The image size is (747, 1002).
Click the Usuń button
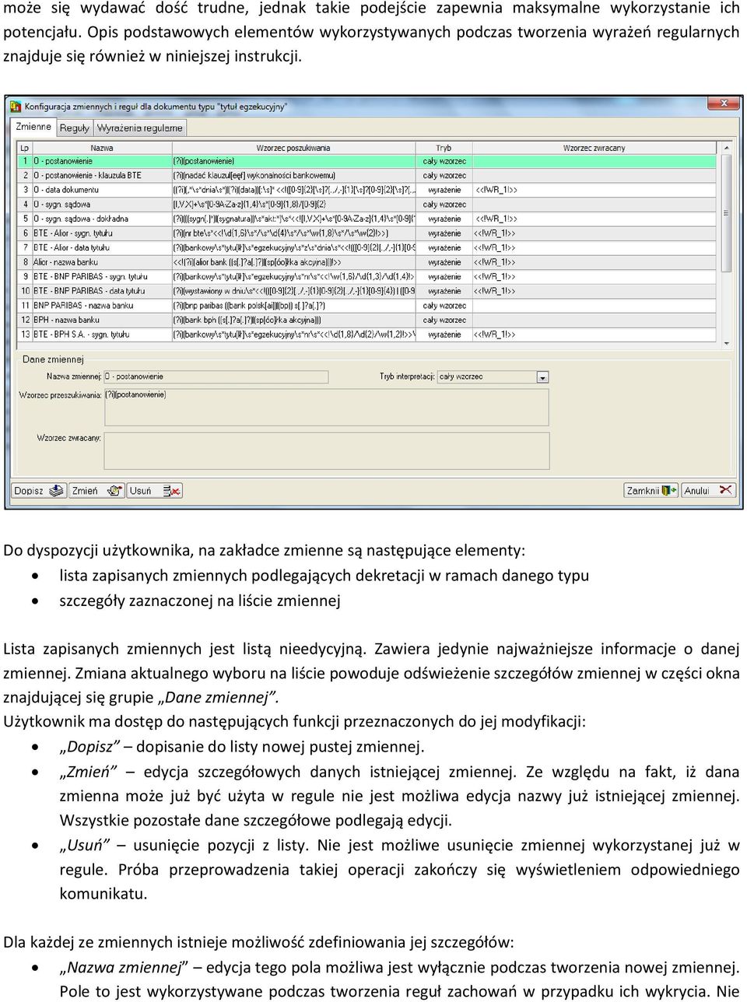click(154, 491)
